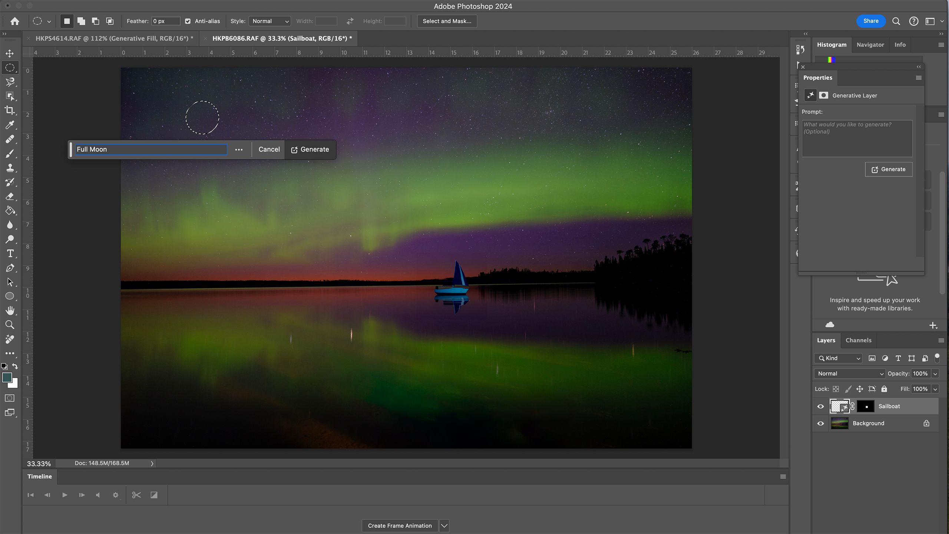Open the workspace switcher dropdown

(933, 21)
